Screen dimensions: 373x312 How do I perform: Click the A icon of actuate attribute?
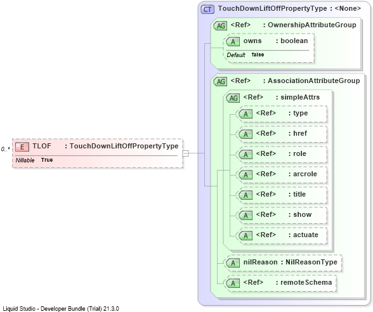tap(245, 236)
